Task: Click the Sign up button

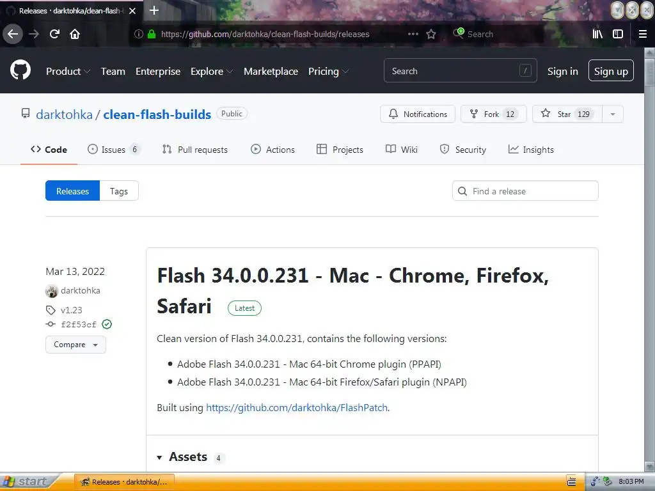Action: click(611, 71)
